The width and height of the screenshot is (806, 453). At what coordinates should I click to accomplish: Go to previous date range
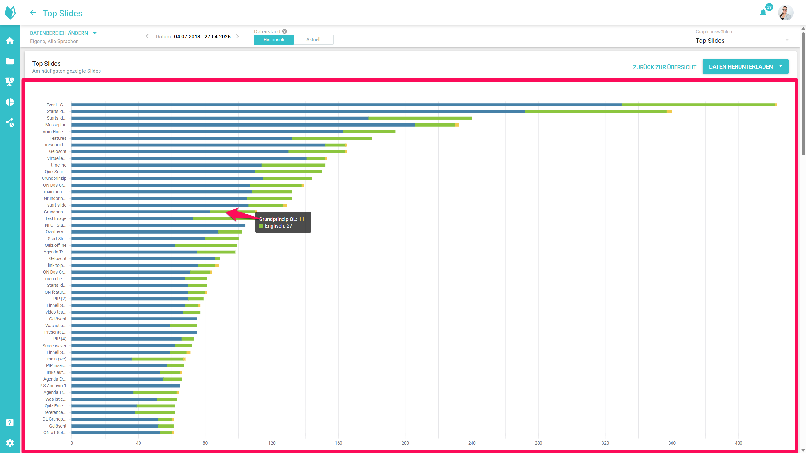tap(147, 37)
